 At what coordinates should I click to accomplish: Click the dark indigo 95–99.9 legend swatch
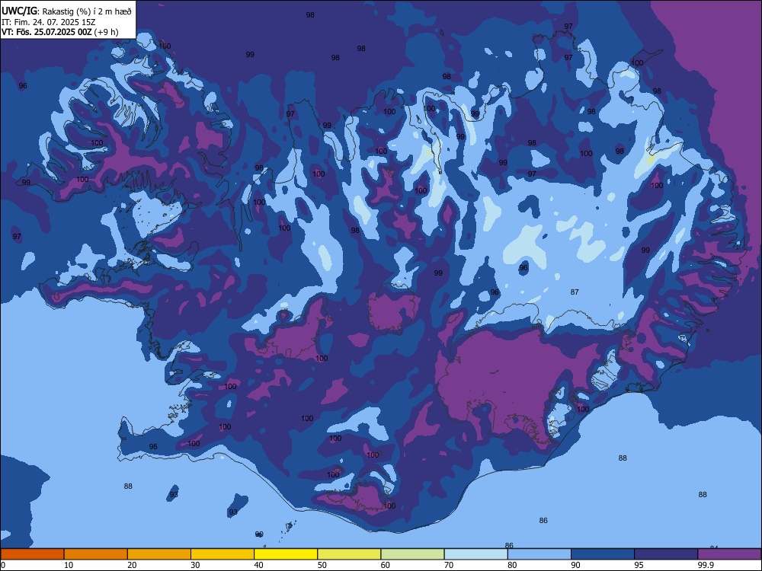point(666,554)
